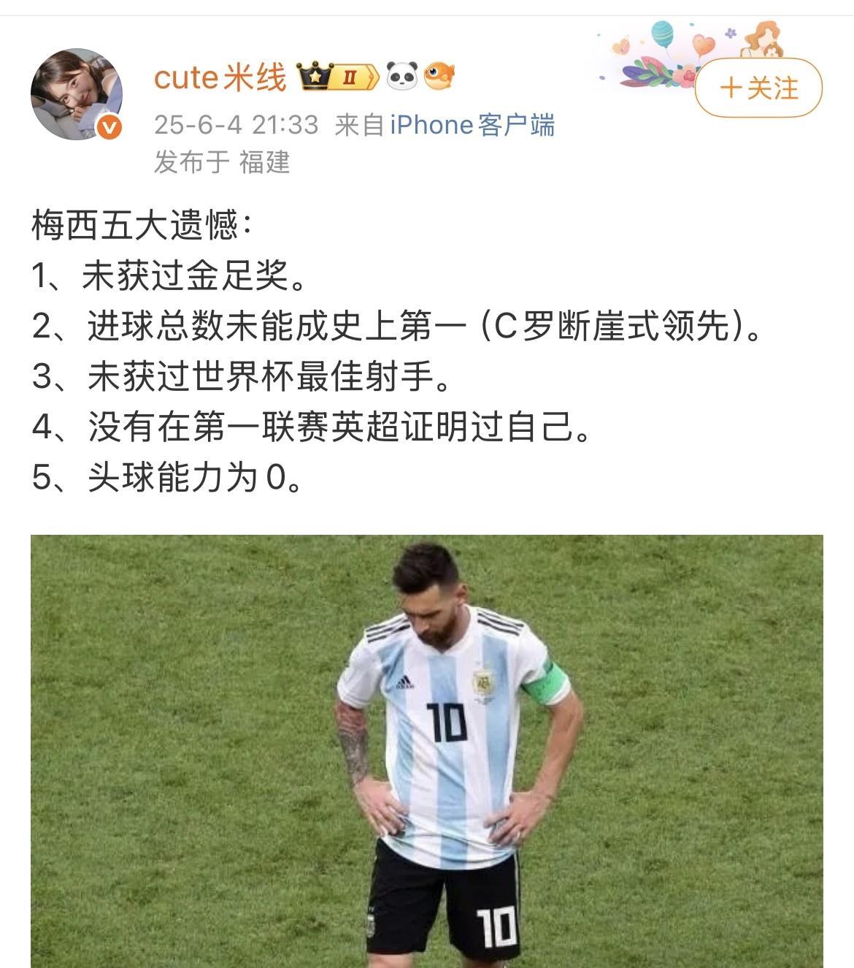Open the cute米线 username link
This screenshot has width=854, height=968.
click(220, 77)
